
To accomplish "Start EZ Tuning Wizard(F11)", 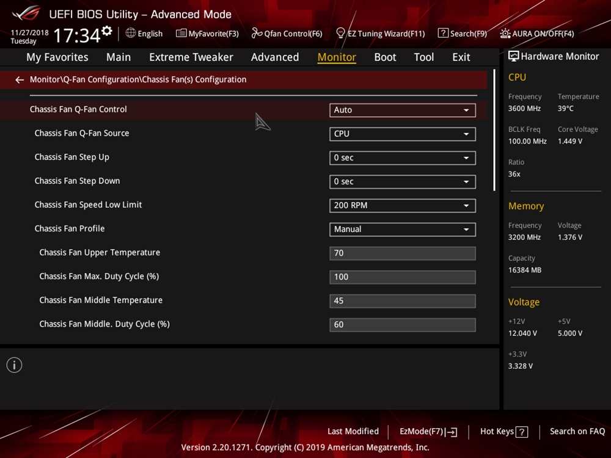I will pos(380,34).
